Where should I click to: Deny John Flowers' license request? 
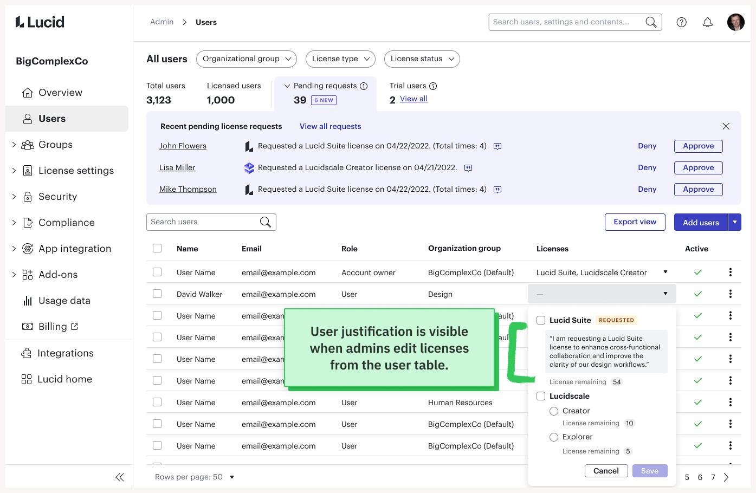point(647,146)
